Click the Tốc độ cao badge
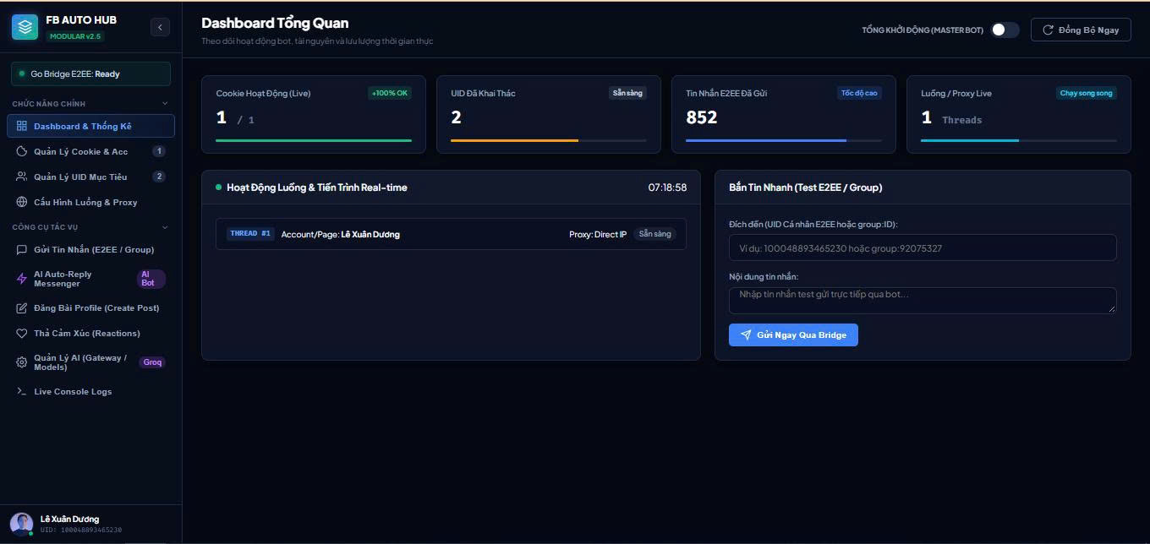Image resolution: width=1150 pixels, height=544 pixels. pyautogui.click(x=859, y=93)
